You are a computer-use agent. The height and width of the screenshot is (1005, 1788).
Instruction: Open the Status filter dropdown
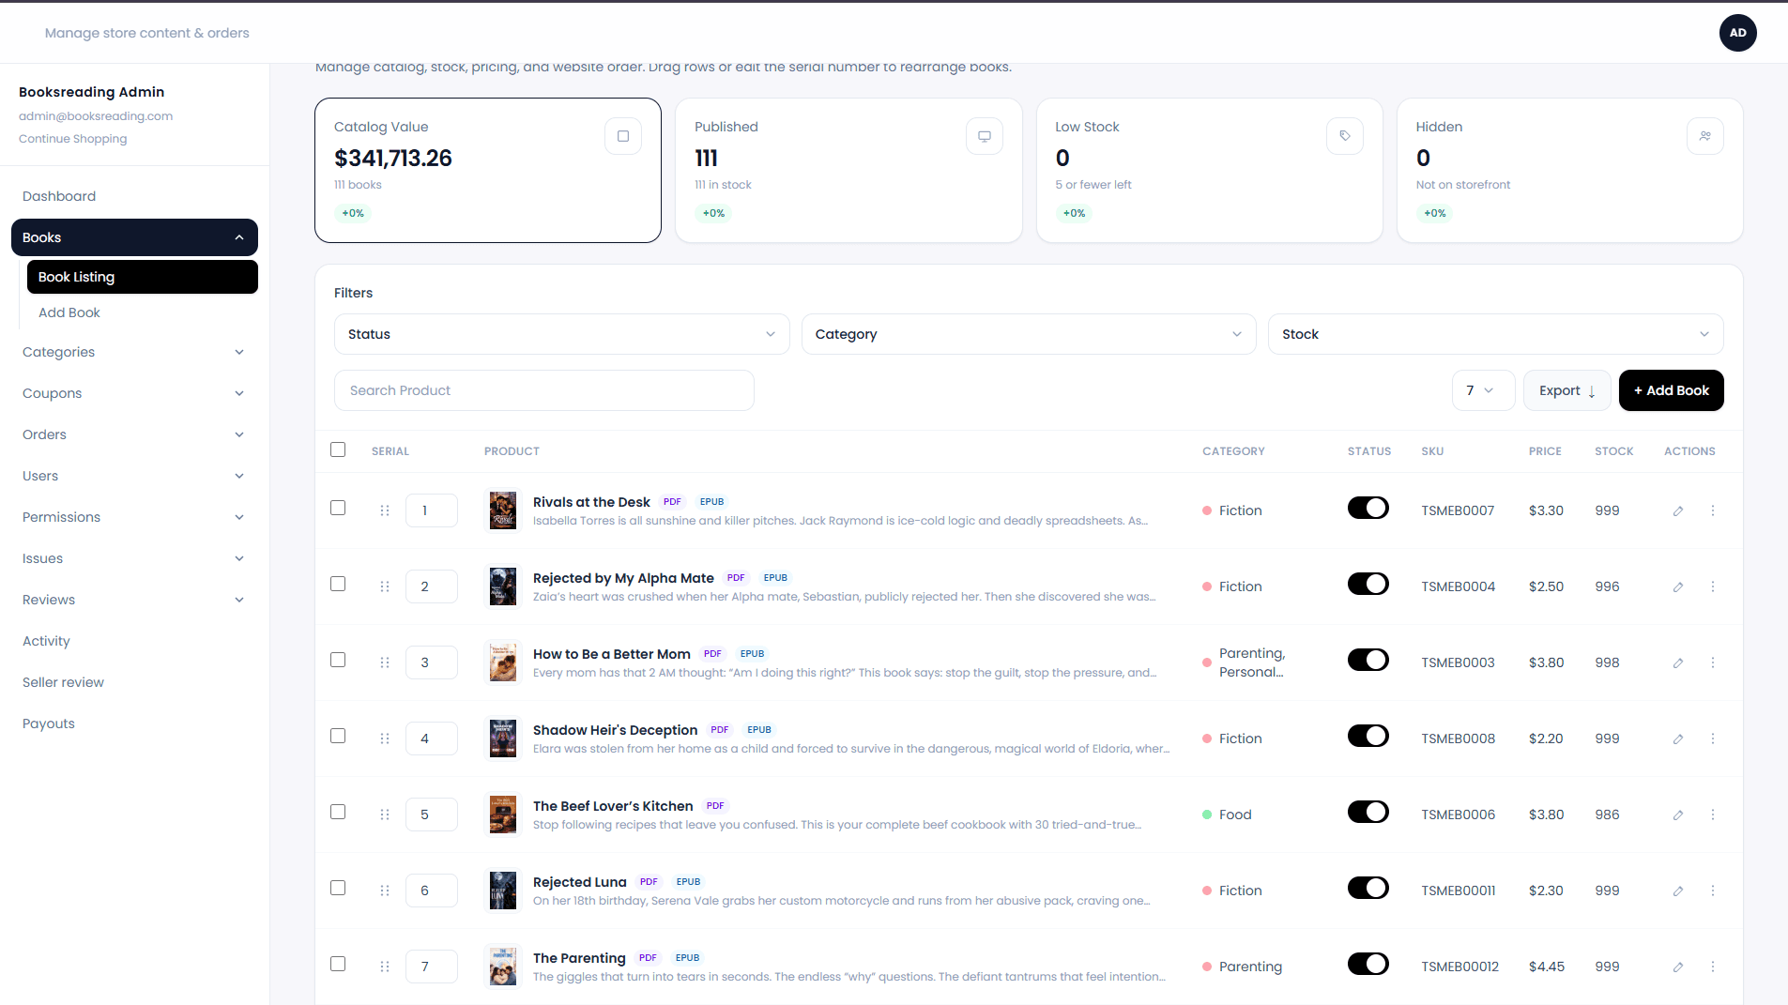tap(562, 334)
